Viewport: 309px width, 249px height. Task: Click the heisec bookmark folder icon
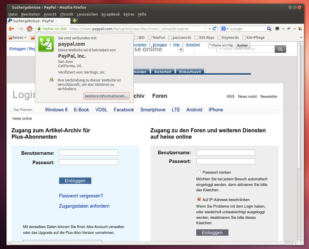coord(10,38)
